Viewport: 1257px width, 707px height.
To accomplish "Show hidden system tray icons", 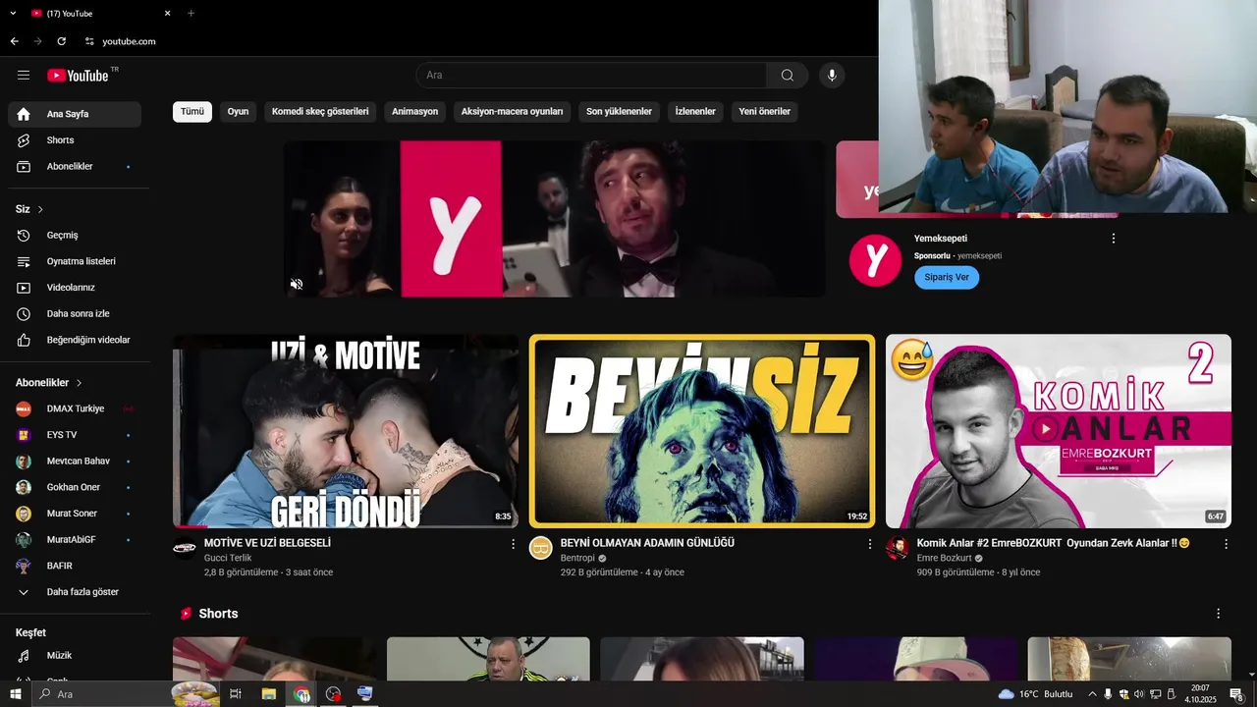I will coord(1092,694).
